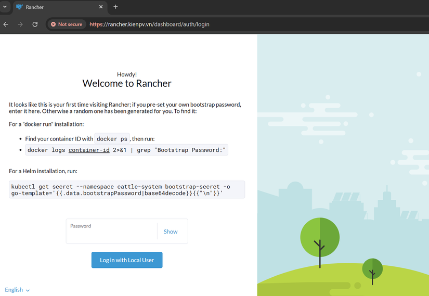Image resolution: width=429 pixels, height=296 pixels.
Task: Click the docker ps code snippet
Action: (112, 139)
